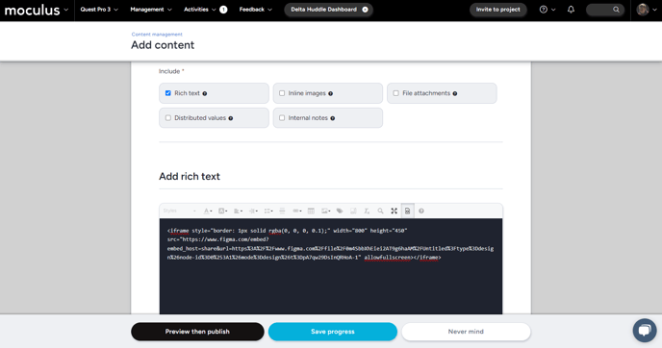This screenshot has width=662, height=348.
Task: Click the top bar search field
Action: pyautogui.click(x=605, y=10)
